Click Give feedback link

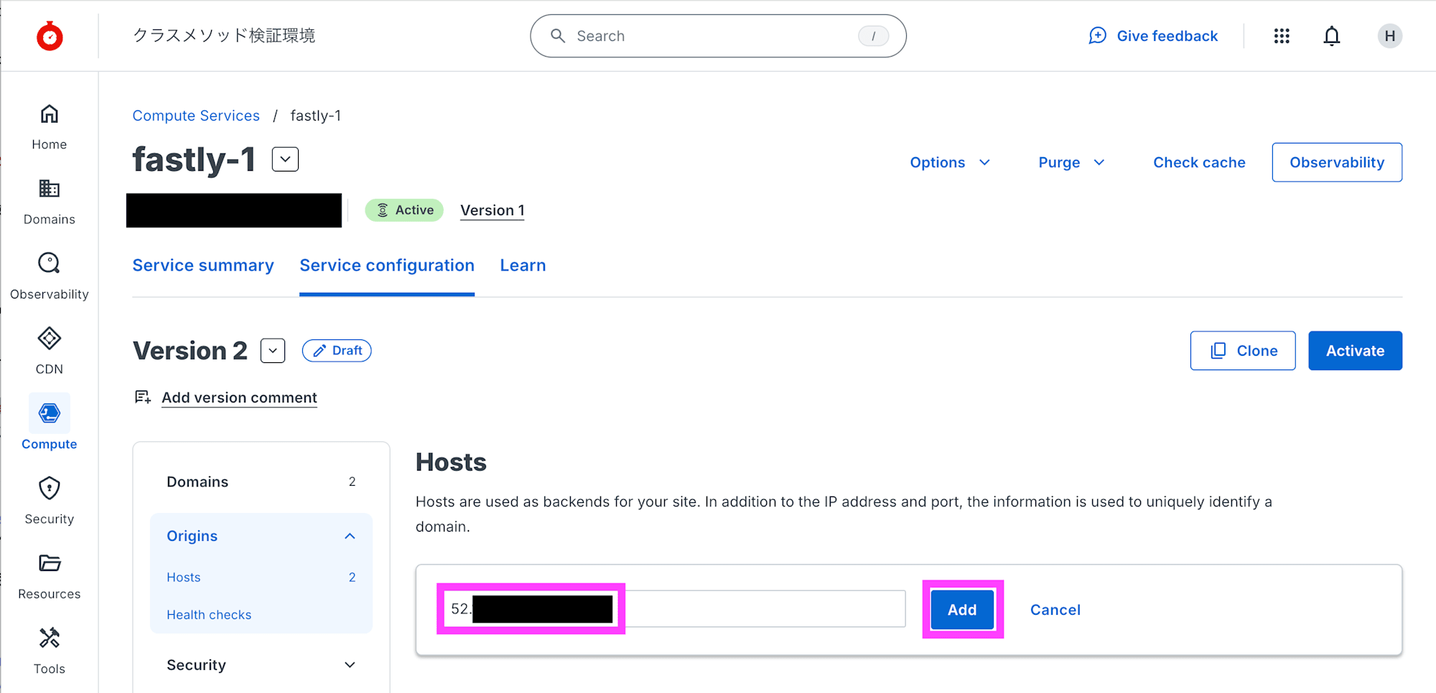point(1167,36)
